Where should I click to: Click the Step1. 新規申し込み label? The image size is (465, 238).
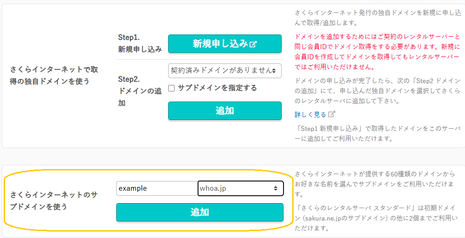click(140, 43)
